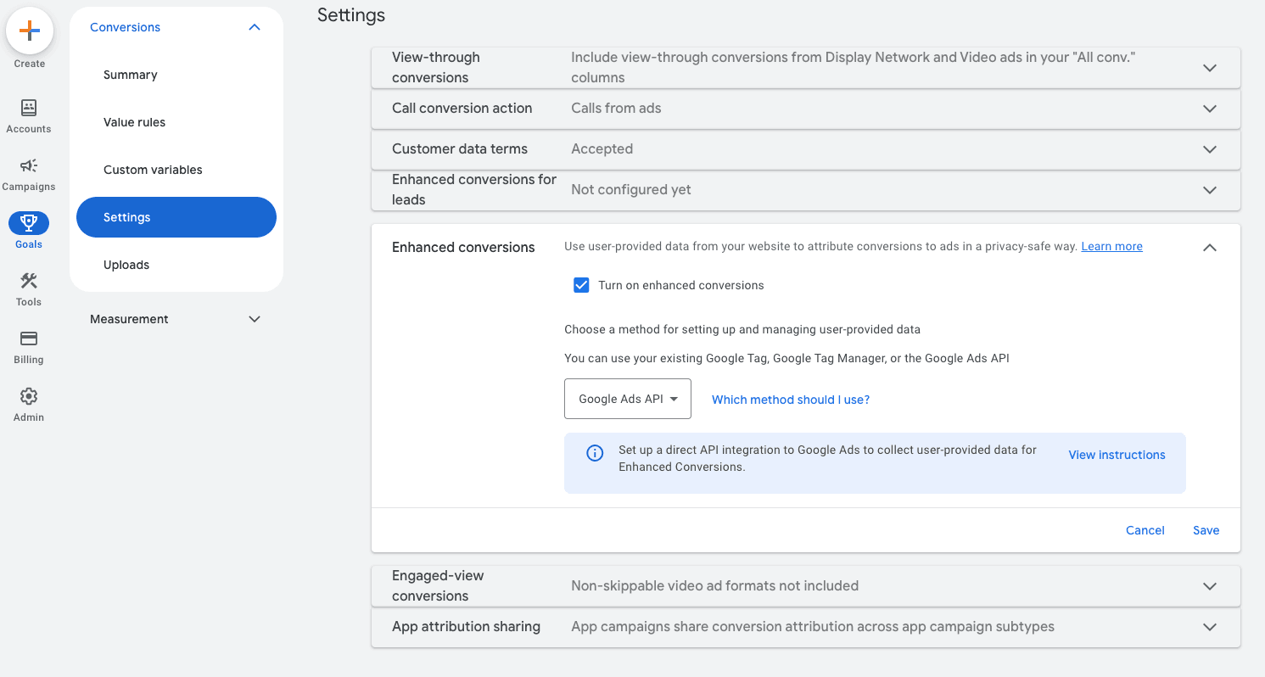The height and width of the screenshot is (677, 1265).
Task: Open Value rules menu item
Action: pos(176,122)
